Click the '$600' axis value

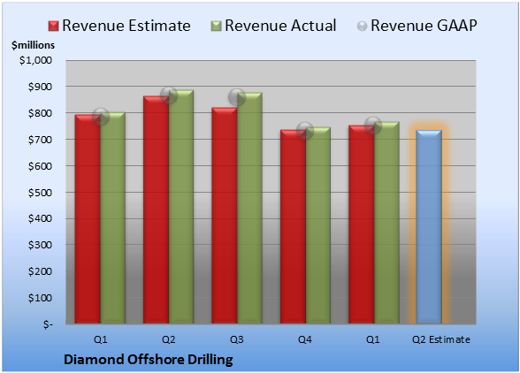pos(40,166)
